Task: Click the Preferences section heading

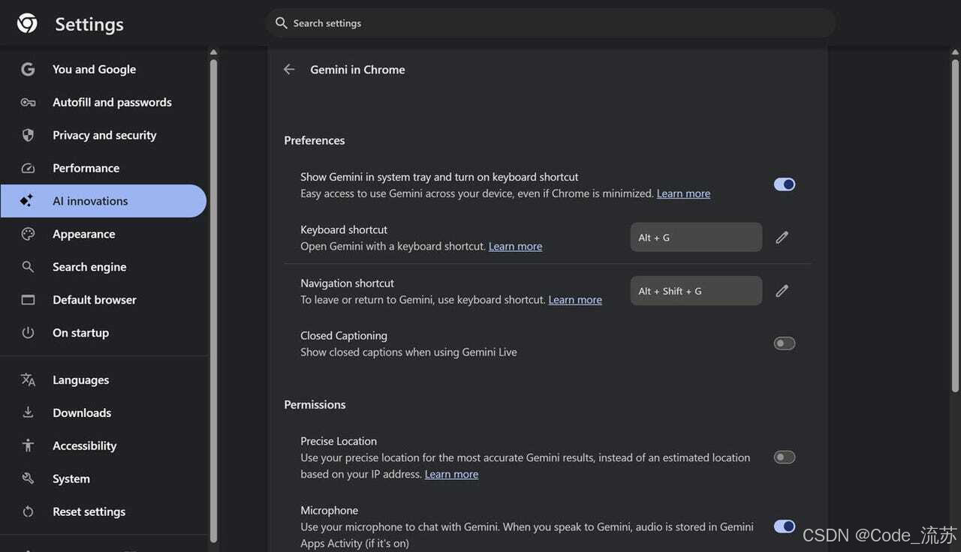Action: click(x=315, y=140)
